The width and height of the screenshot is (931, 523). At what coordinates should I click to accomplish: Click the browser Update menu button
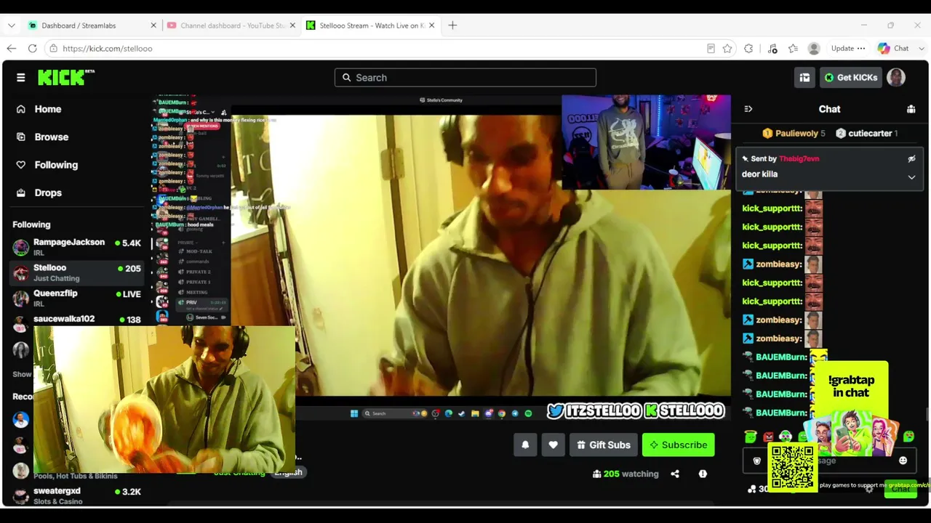[847, 49]
